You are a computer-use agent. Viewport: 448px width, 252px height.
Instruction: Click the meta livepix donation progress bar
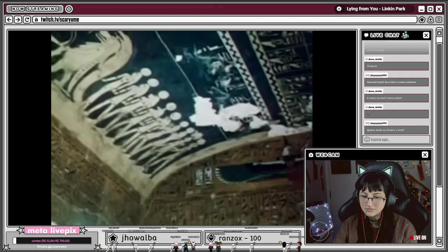(x=52, y=241)
